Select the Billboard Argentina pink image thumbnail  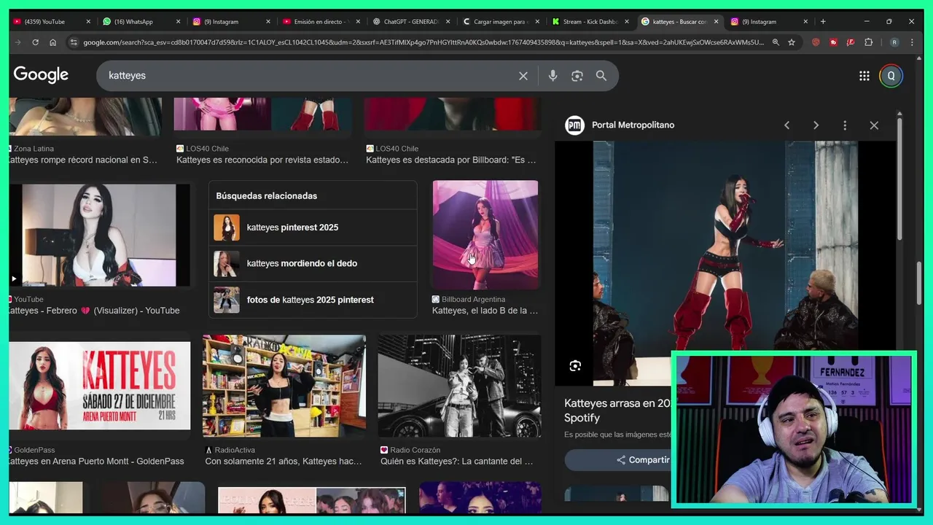click(485, 235)
